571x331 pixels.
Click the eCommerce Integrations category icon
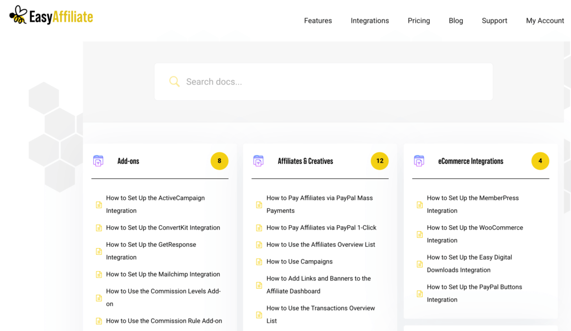419,161
